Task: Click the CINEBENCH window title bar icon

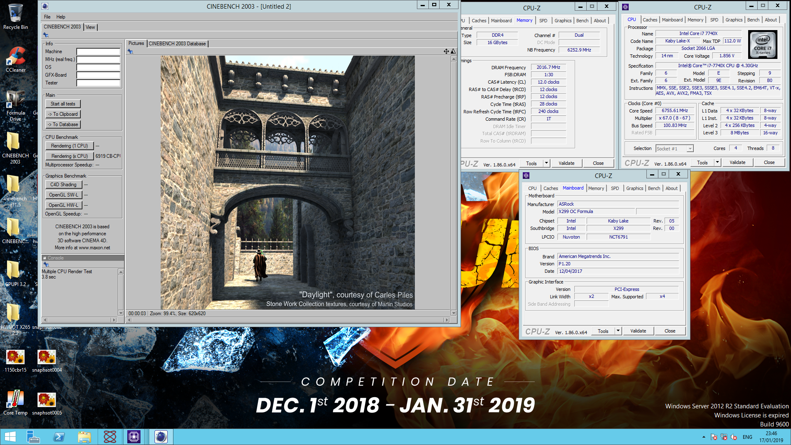Action: 45,6
